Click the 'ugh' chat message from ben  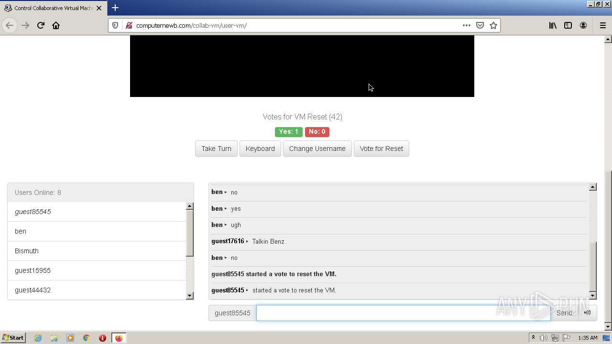(x=236, y=225)
